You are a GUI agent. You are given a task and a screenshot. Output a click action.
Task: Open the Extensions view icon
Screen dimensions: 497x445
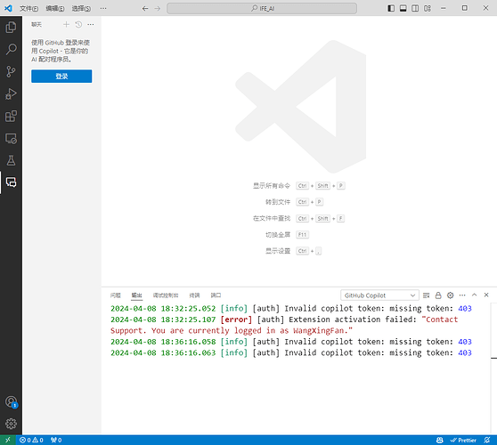[x=11, y=117]
